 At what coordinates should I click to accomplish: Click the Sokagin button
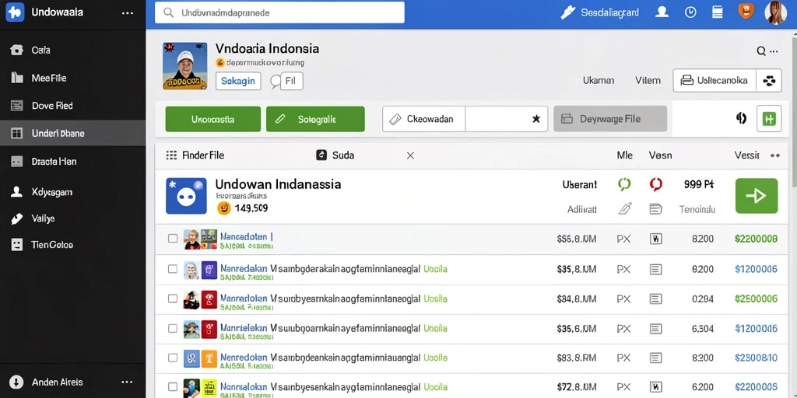click(x=238, y=81)
